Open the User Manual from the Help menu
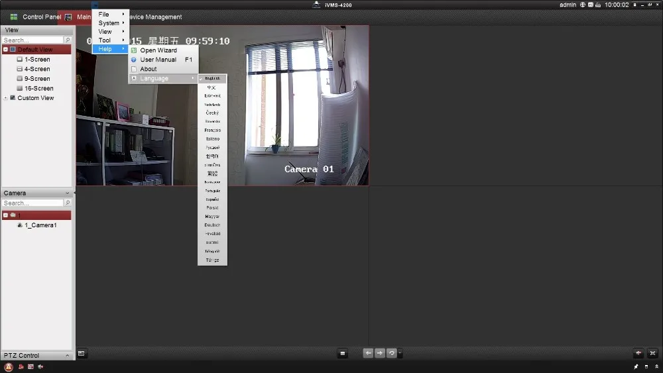The width and height of the screenshot is (663, 373). (158, 60)
